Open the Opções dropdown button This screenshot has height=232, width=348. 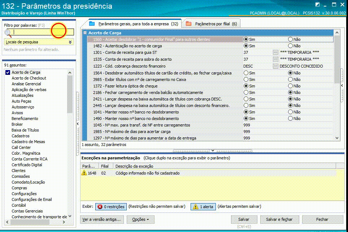pyautogui.click(x=140, y=219)
